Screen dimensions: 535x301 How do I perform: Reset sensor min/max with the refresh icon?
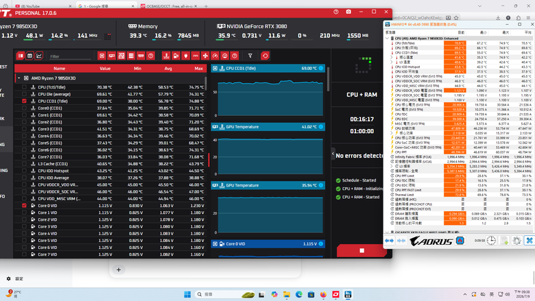(265, 56)
